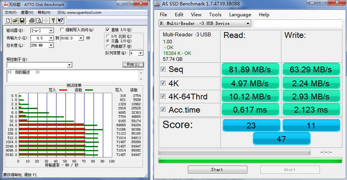Click the 69868 write value in ATTO results
The image size is (347, 180).
pyautogui.click(x=121, y=125)
